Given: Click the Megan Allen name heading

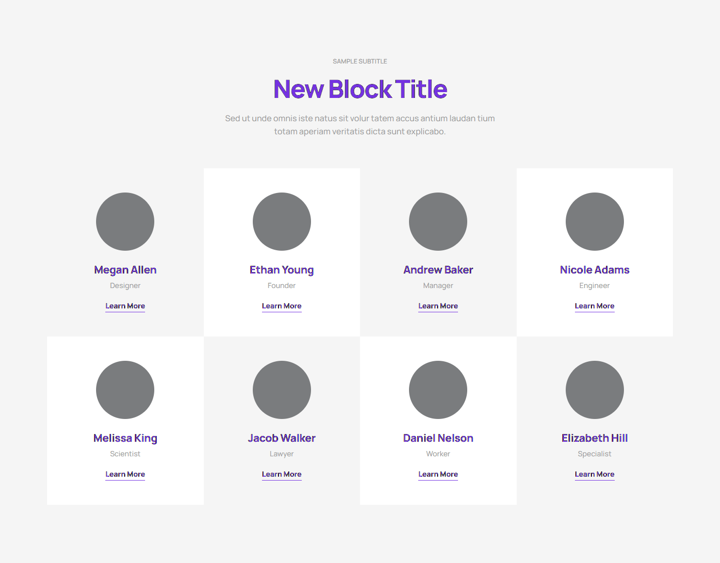Looking at the screenshot, I should 125,270.
